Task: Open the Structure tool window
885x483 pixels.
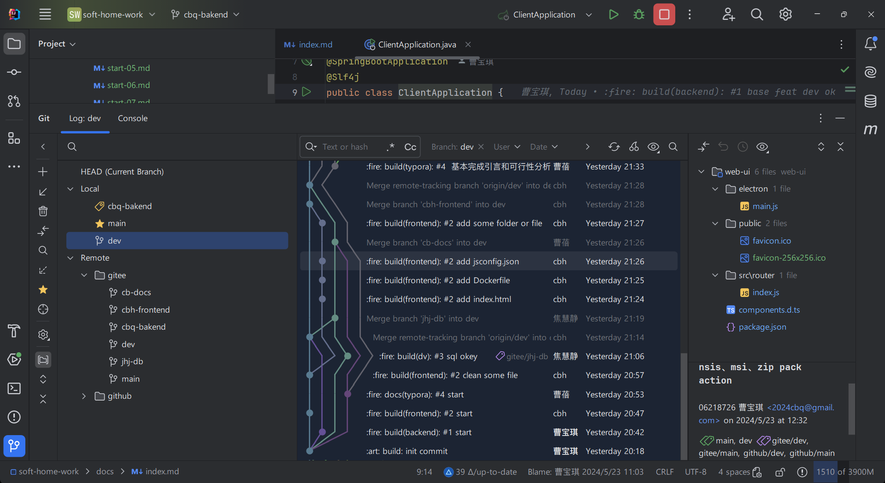Action: 14,138
